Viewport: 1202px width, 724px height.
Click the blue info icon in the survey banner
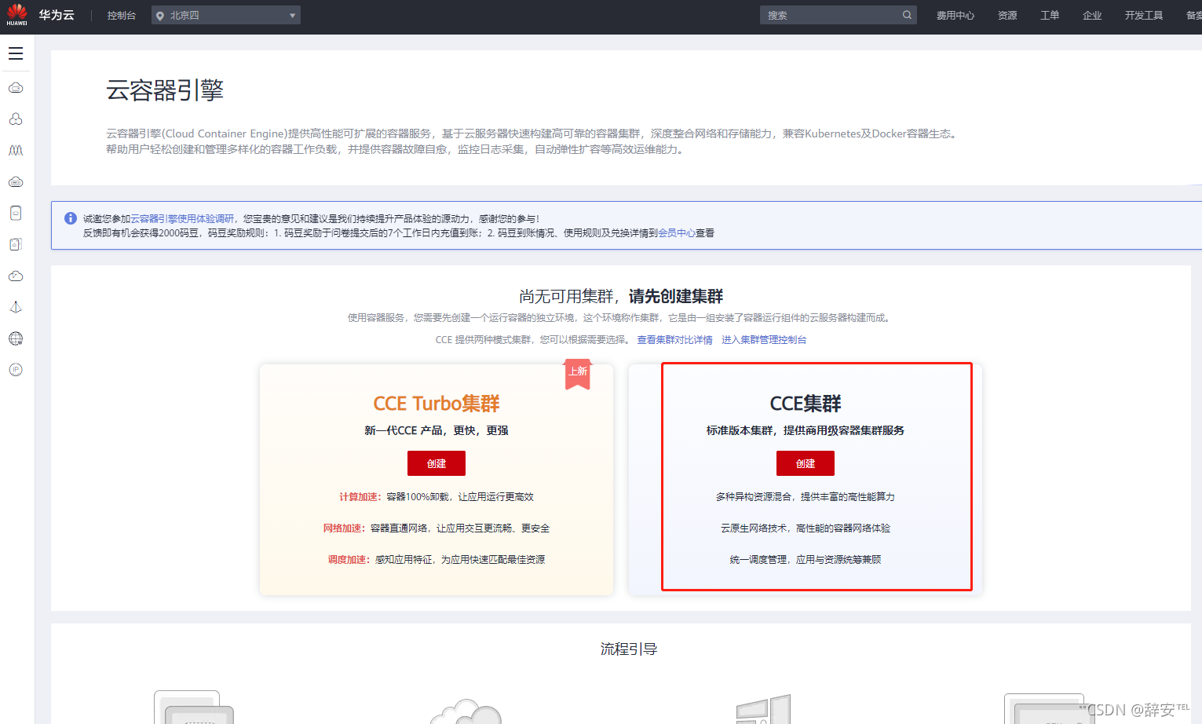[71, 218]
